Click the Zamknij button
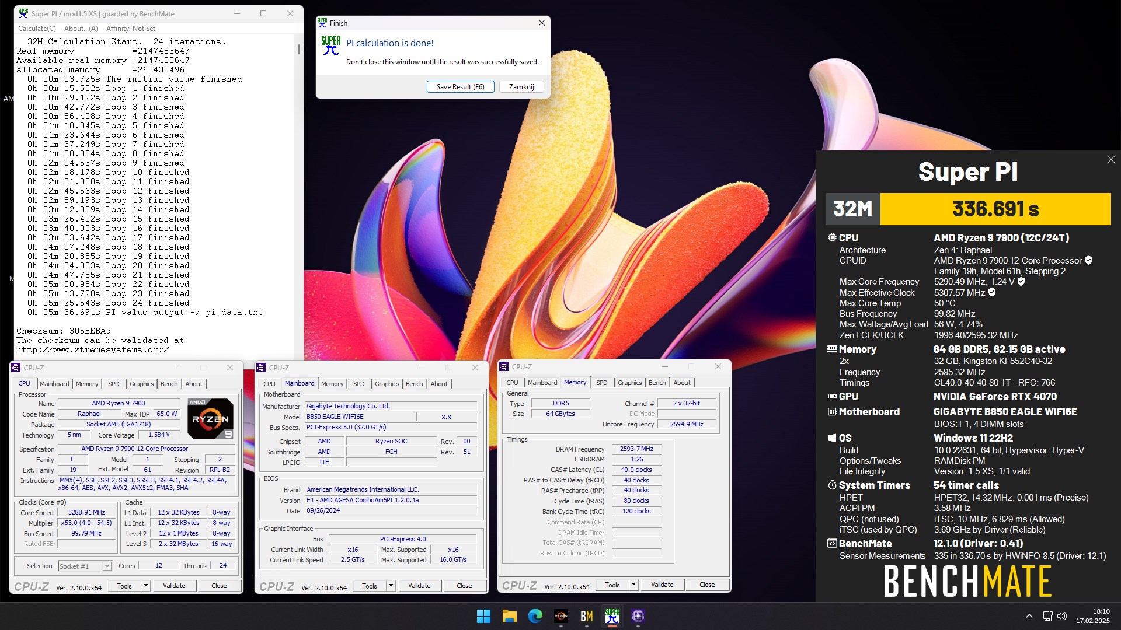This screenshot has width=1121, height=630. pyautogui.click(x=521, y=86)
